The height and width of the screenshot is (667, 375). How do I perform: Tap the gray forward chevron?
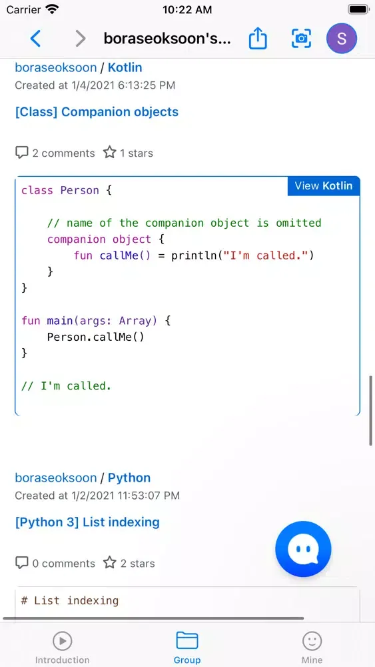(x=80, y=39)
